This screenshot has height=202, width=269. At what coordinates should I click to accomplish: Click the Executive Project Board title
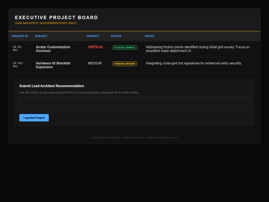(x=56, y=17)
